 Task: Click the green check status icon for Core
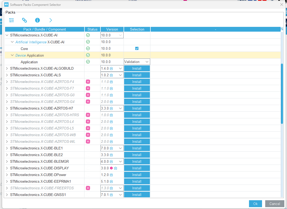[88, 48]
